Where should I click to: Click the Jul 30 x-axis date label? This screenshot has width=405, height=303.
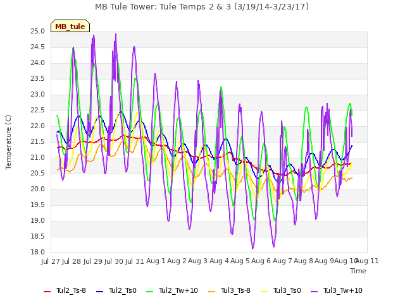[x=114, y=261]
